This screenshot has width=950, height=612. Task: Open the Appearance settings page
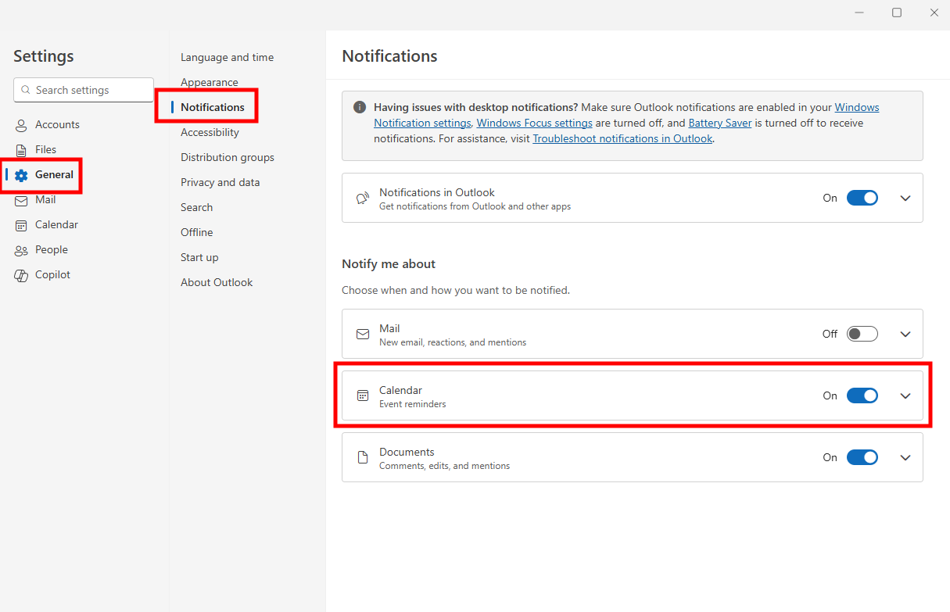pyautogui.click(x=210, y=81)
